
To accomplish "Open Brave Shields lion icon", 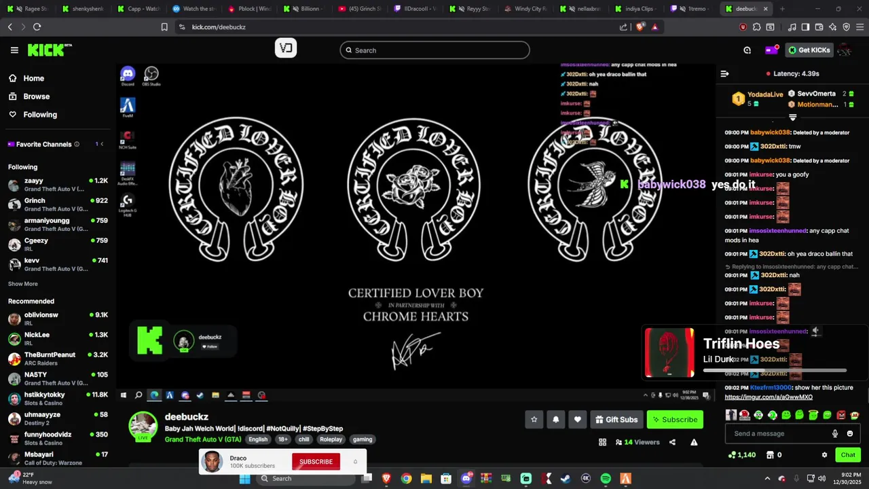I will 640,27.
